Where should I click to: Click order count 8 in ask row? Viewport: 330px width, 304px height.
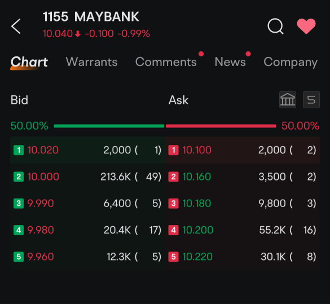pos(310,257)
